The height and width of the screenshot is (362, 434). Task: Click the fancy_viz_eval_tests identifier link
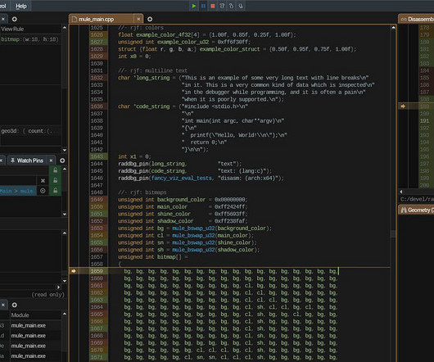(x=182, y=178)
